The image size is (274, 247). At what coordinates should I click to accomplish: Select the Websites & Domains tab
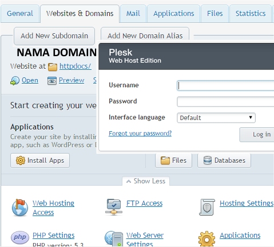[80, 14]
